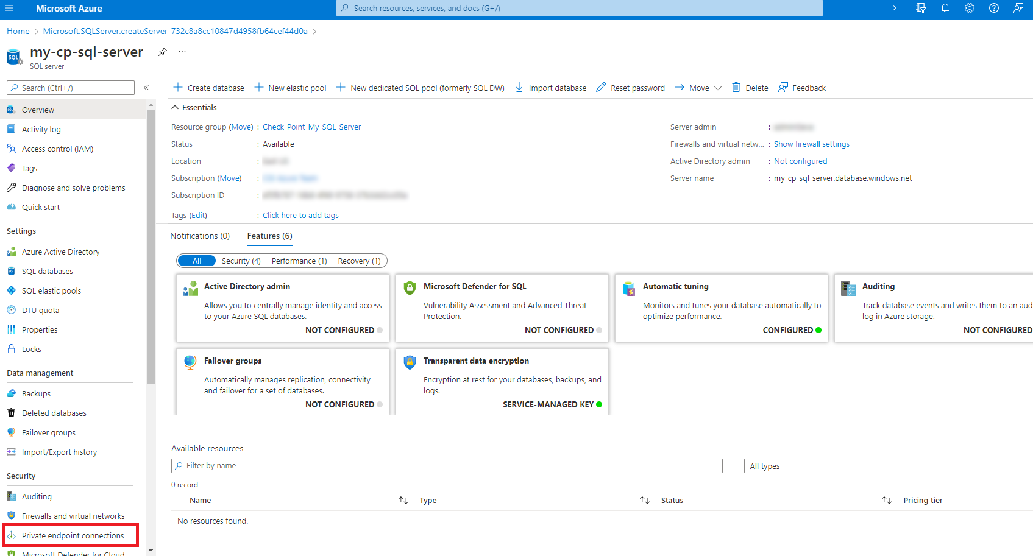Open Directories and subscriptions filter icon
The width and height of the screenshot is (1033, 556).
click(x=921, y=8)
